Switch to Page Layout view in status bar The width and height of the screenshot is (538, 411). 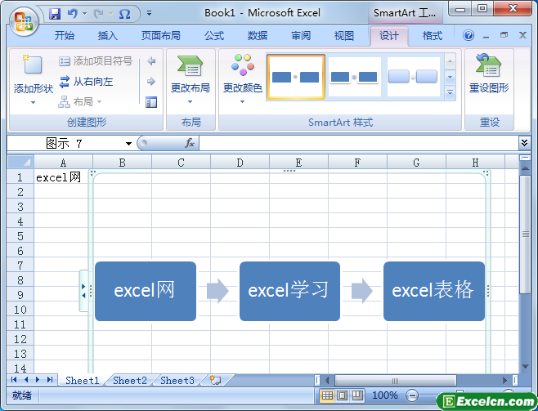[342, 395]
